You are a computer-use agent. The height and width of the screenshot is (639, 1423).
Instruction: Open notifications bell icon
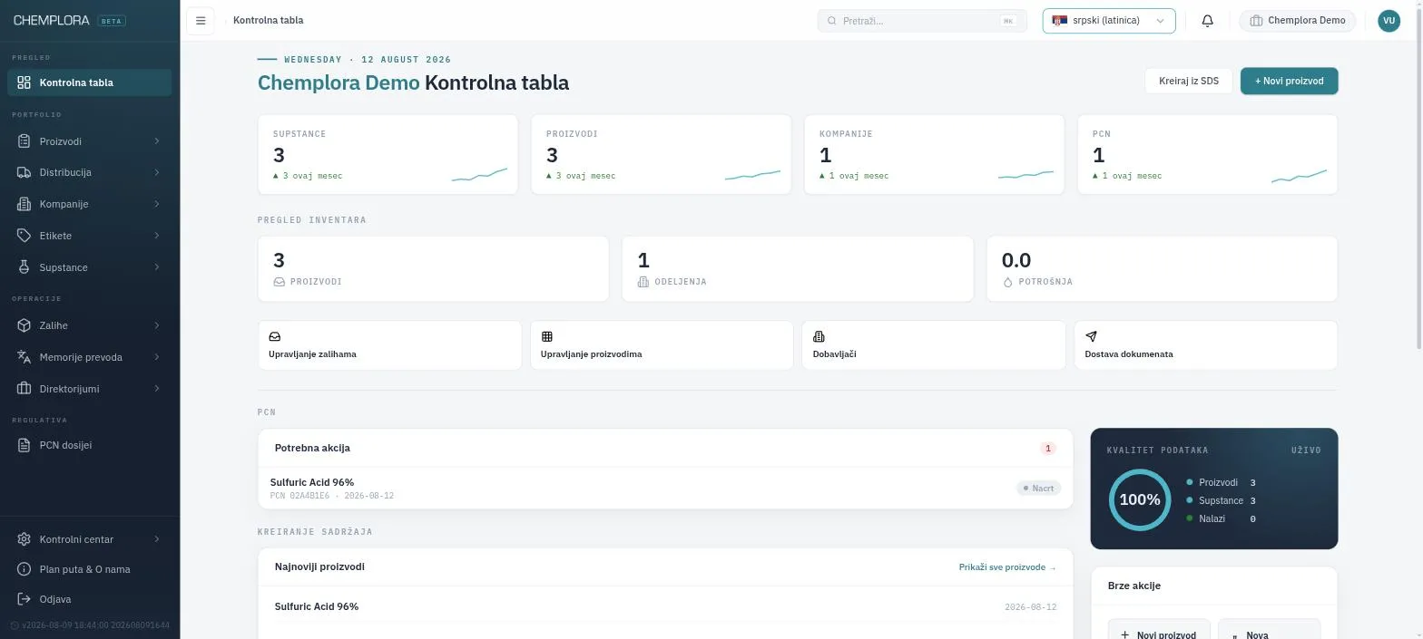point(1207,21)
